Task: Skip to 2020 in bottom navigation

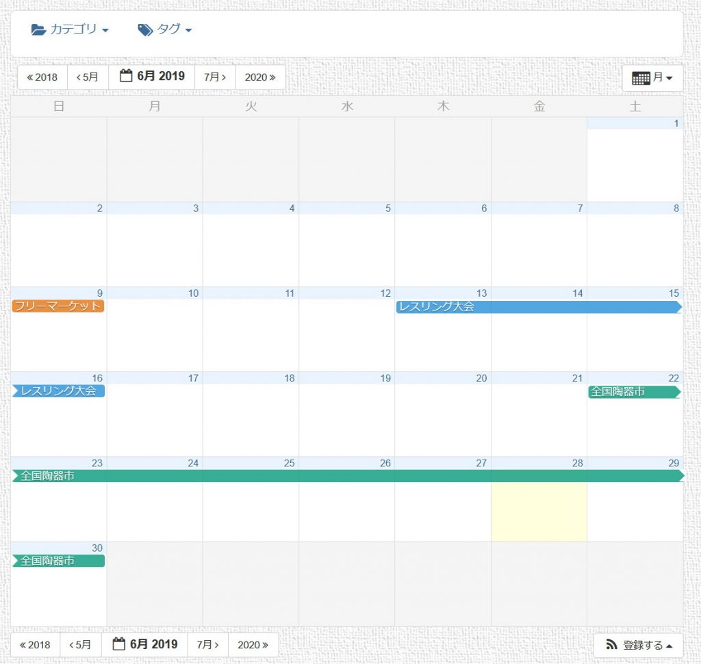Action: tap(253, 645)
